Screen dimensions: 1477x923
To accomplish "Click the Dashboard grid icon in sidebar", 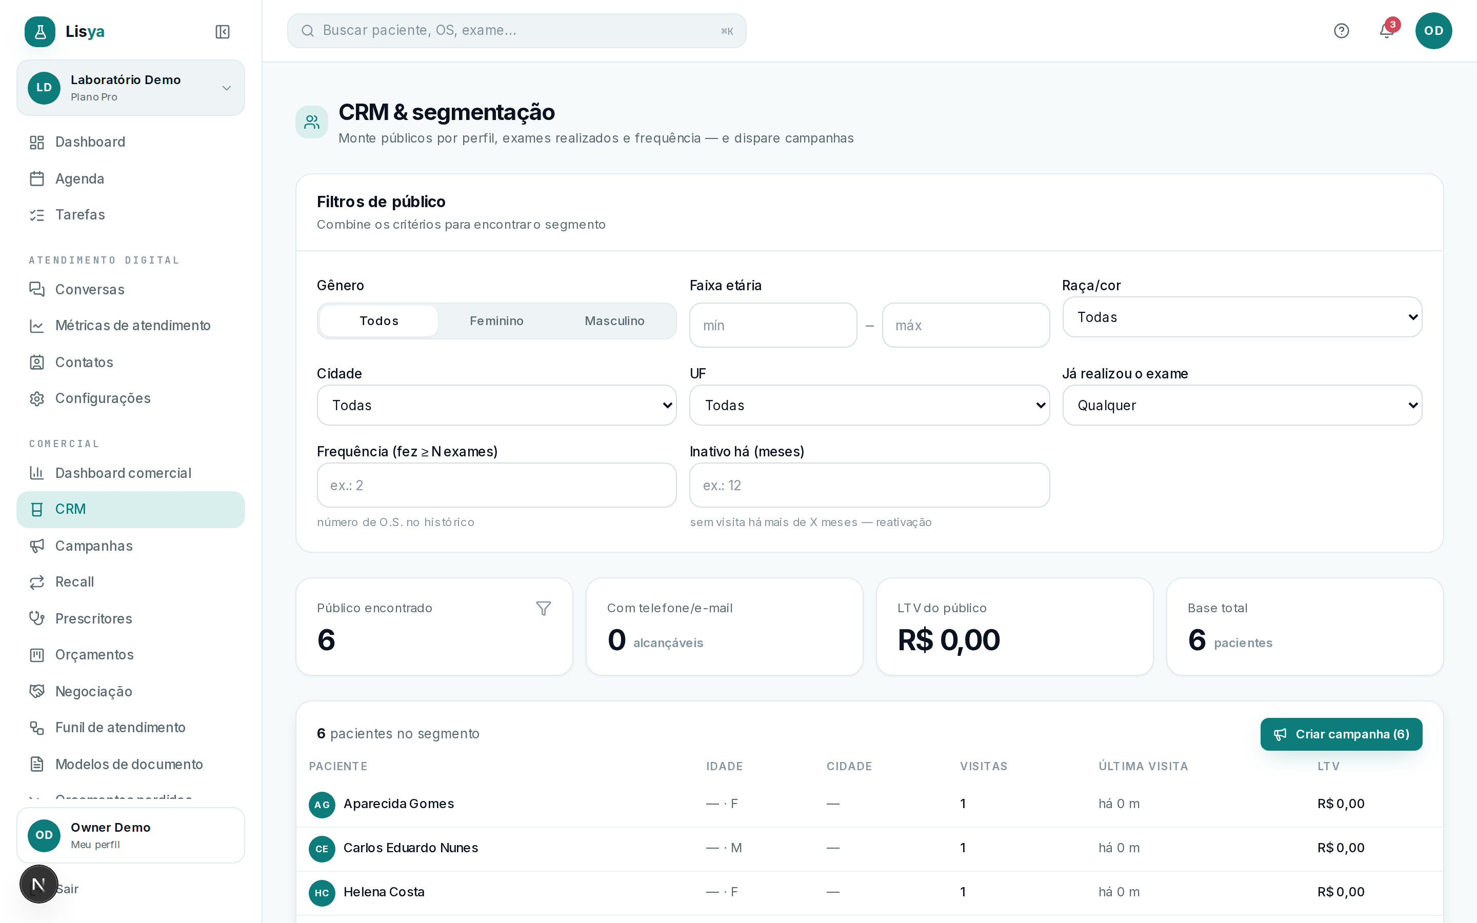I will [x=36, y=142].
